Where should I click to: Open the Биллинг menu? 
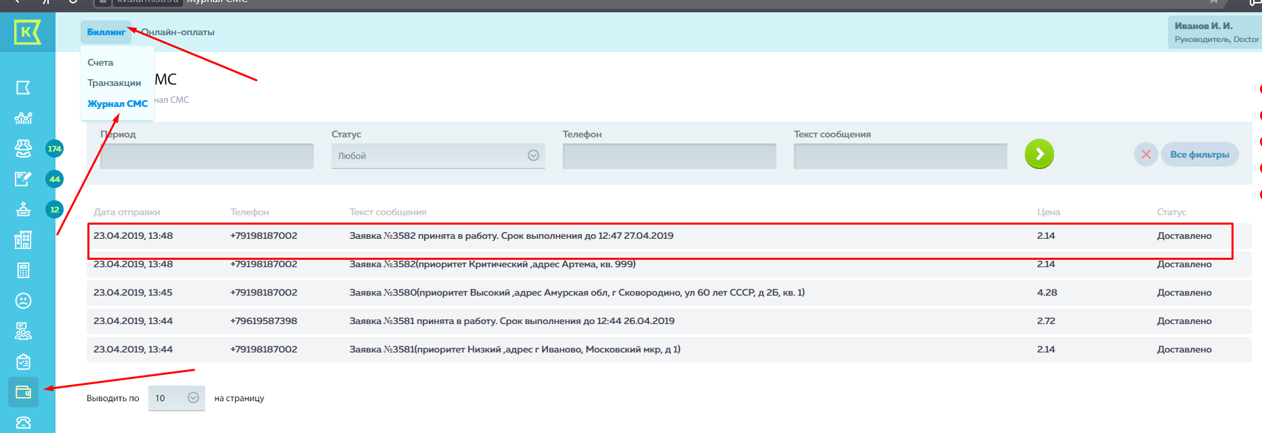click(x=106, y=32)
